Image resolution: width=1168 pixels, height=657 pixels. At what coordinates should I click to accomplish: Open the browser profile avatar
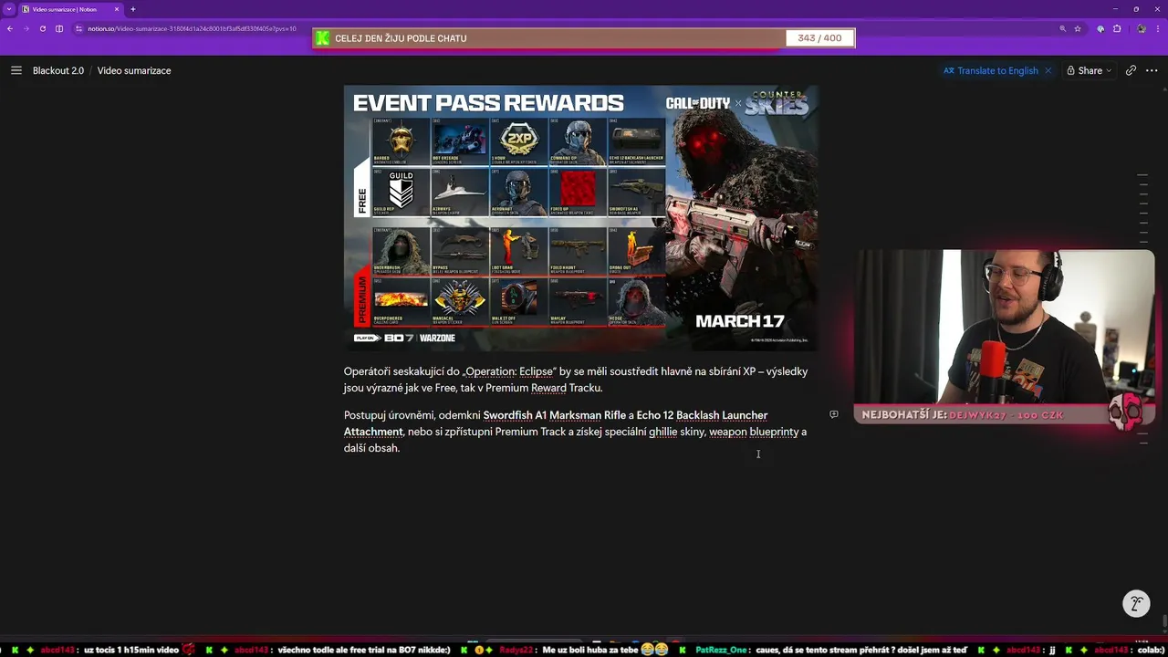1141,28
